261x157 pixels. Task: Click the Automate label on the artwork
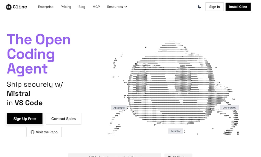click(x=119, y=108)
